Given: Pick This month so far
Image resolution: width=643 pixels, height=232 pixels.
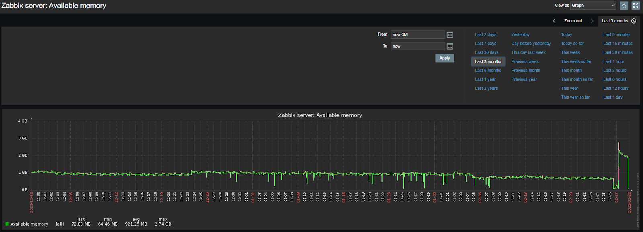Looking at the screenshot, I should point(577,79).
